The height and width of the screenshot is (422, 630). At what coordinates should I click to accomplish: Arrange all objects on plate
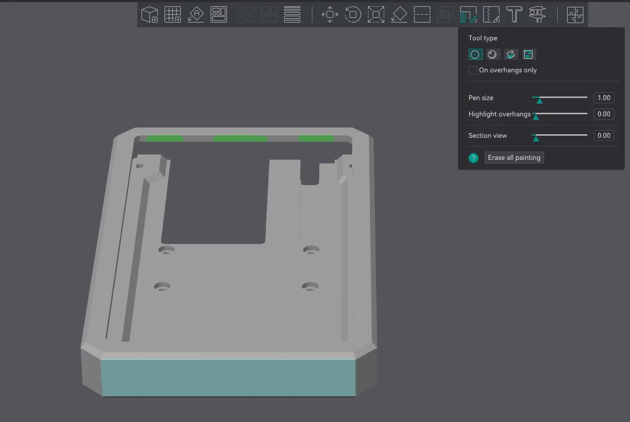coord(219,14)
